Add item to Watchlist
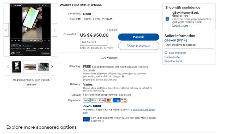 click(138, 46)
